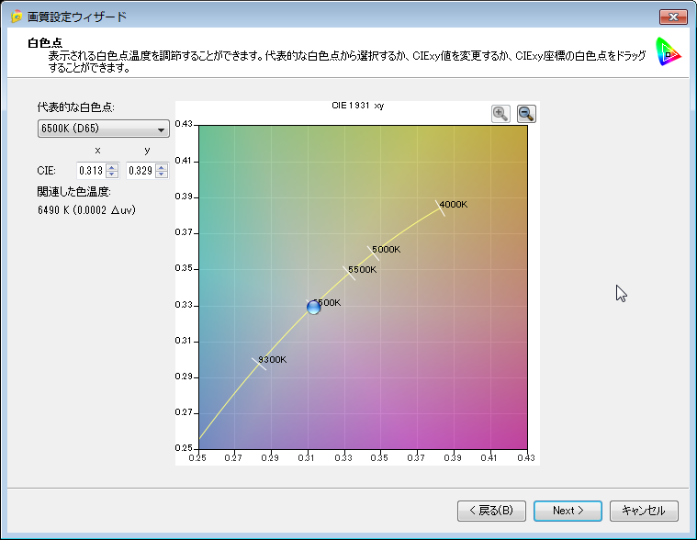697x540 pixels.
Task: Click the CIE y input field
Action: tap(141, 170)
